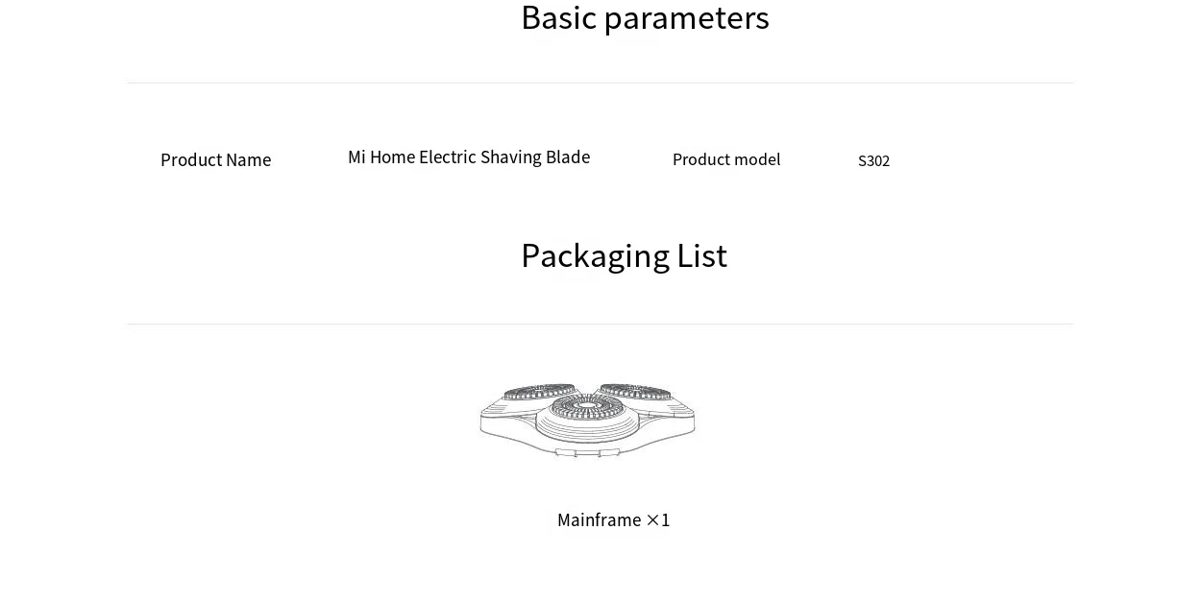Click the center front cutter head
This screenshot has height=603, width=1178.
[x=586, y=408]
